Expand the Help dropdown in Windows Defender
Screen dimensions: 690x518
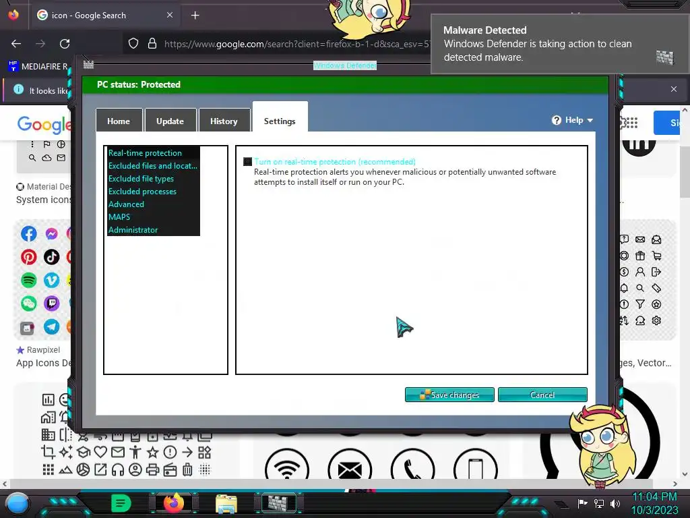pos(573,120)
